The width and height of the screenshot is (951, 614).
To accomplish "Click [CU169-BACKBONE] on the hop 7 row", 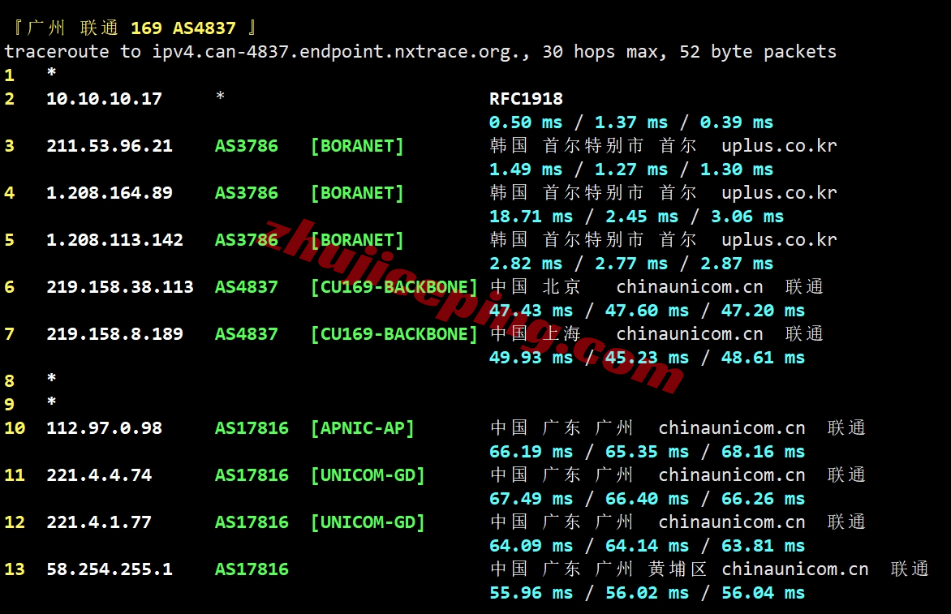I will 394,334.
